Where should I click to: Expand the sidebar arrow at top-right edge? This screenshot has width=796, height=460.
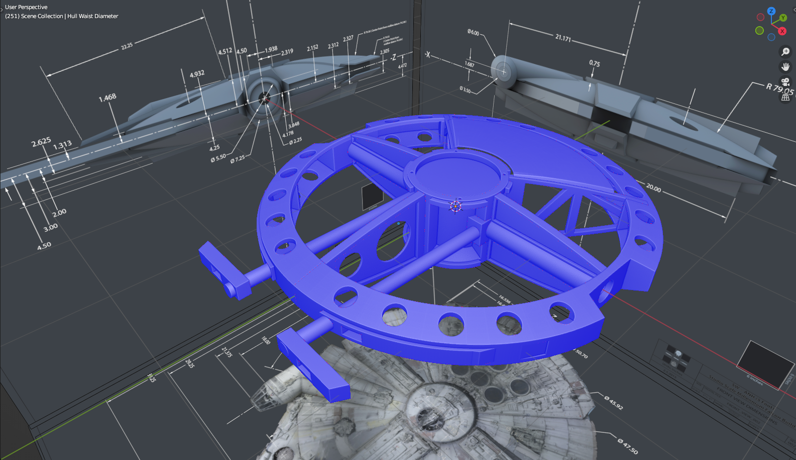pyautogui.click(x=794, y=10)
